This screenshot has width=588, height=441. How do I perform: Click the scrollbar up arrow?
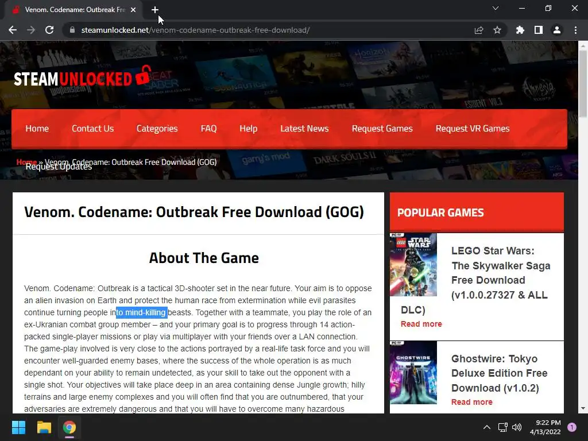click(x=583, y=46)
